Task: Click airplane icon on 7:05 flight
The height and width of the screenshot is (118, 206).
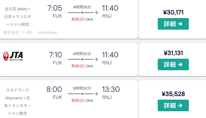Action: point(97,13)
